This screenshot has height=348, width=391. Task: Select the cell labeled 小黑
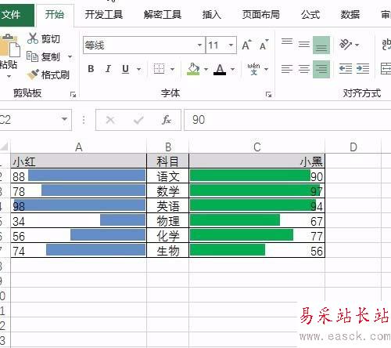[x=257, y=161]
